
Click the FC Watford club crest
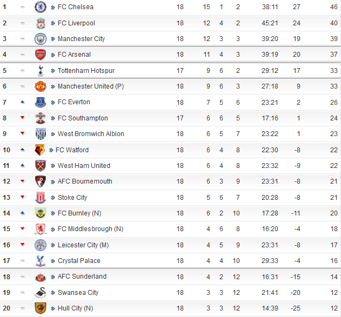(x=39, y=150)
